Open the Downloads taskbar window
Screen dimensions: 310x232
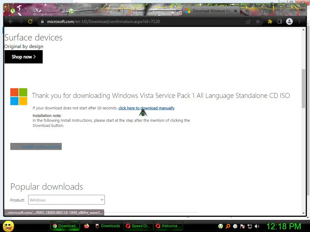point(108,226)
